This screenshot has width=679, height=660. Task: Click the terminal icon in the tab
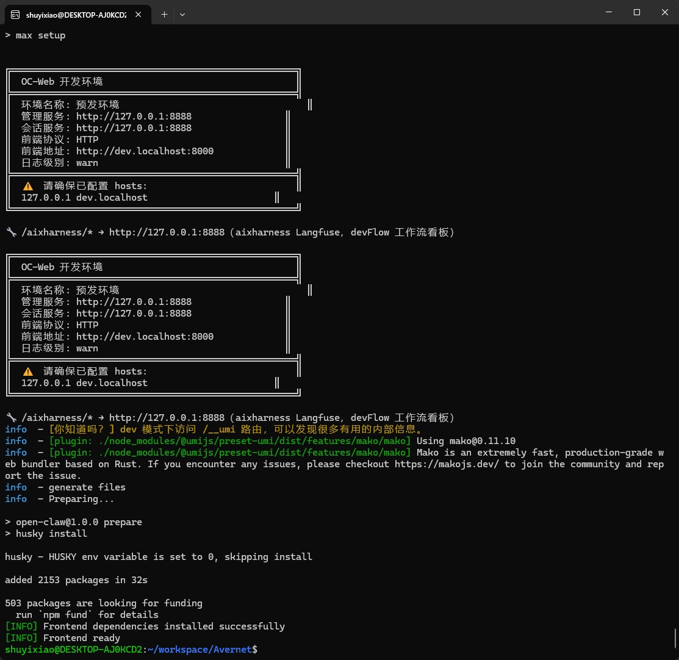(x=15, y=15)
